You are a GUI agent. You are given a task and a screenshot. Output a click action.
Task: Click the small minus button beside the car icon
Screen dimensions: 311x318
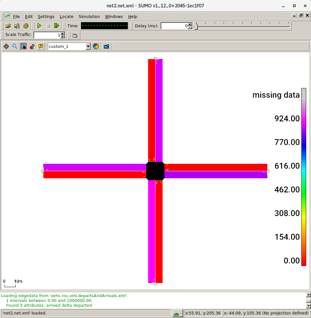(x=181, y=313)
